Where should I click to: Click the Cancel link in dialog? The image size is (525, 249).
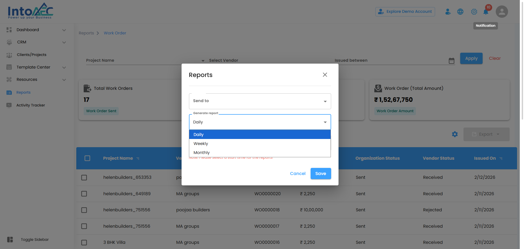coord(297,174)
